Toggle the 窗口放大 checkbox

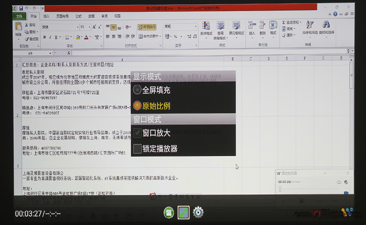point(138,133)
